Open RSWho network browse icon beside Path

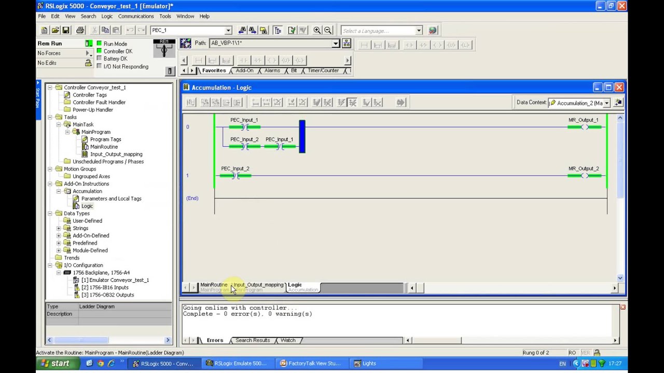point(347,44)
